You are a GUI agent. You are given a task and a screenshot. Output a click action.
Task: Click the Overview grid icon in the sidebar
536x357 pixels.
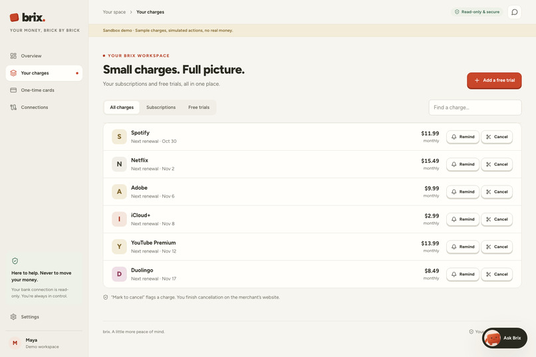pyautogui.click(x=13, y=56)
